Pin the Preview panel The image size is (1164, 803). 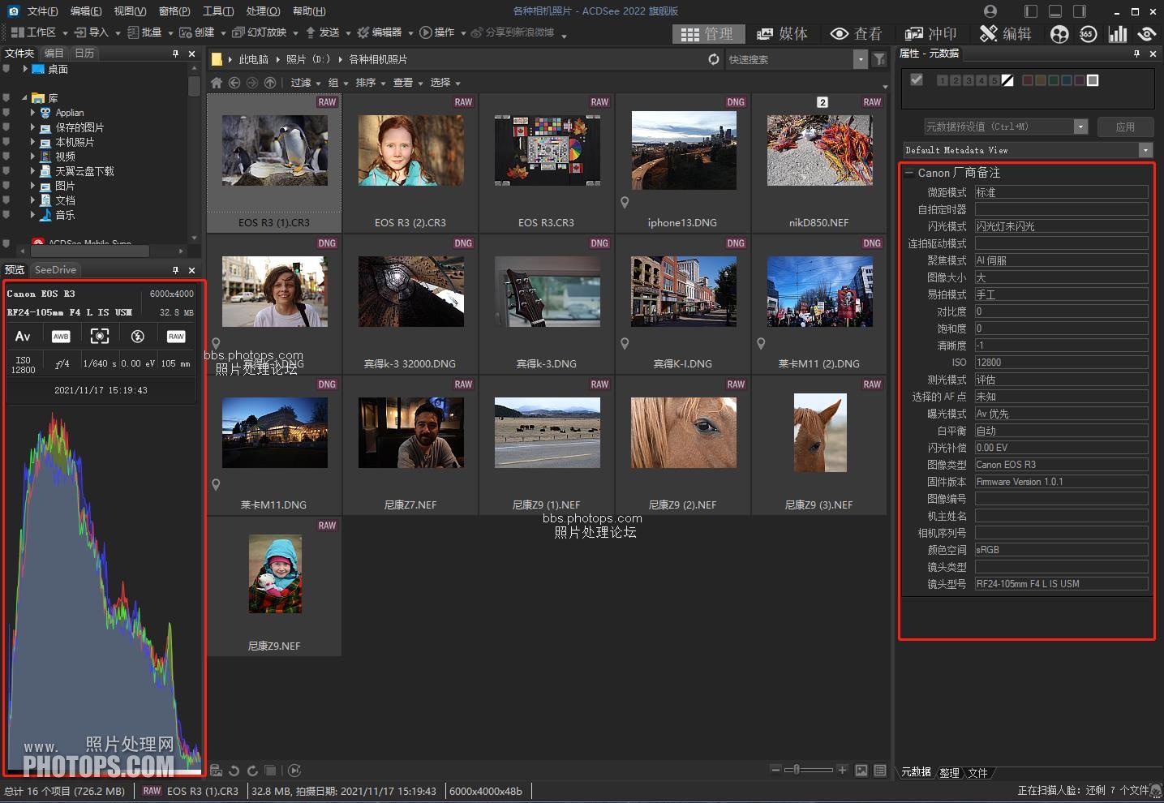[175, 270]
